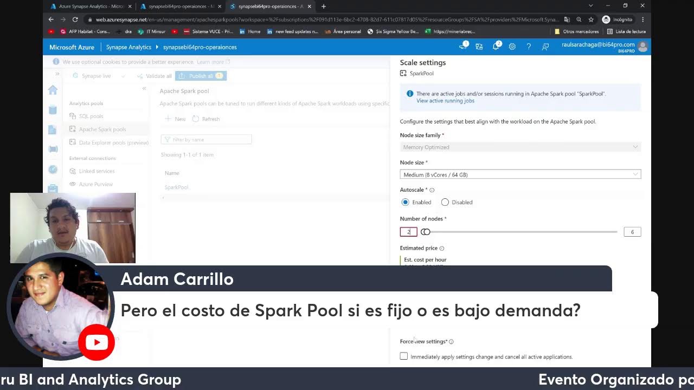Open Apache Spark pools menu item
This screenshot has width=694, height=390.
(x=102, y=129)
